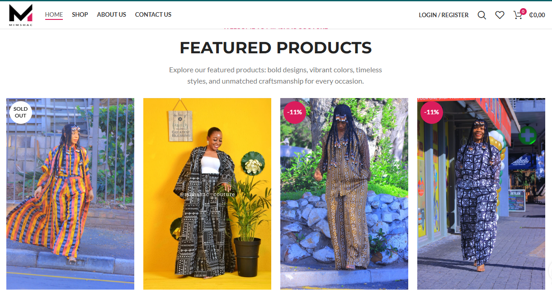
Task: Open the CONTACT US page
Action: click(x=153, y=14)
